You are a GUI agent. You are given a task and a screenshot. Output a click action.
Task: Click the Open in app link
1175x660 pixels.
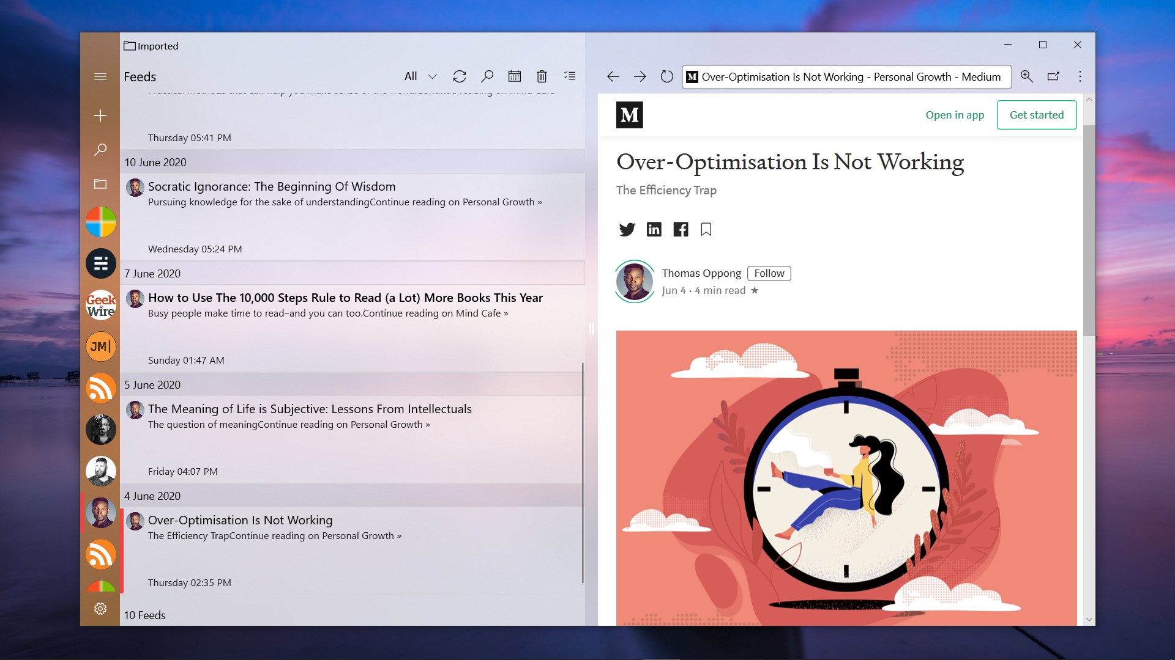954,115
